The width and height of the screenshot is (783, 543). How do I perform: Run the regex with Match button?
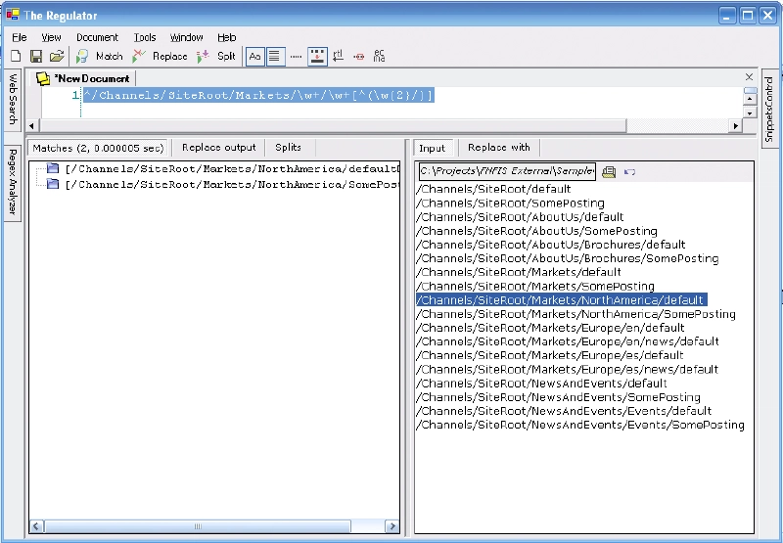tap(100, 57)
